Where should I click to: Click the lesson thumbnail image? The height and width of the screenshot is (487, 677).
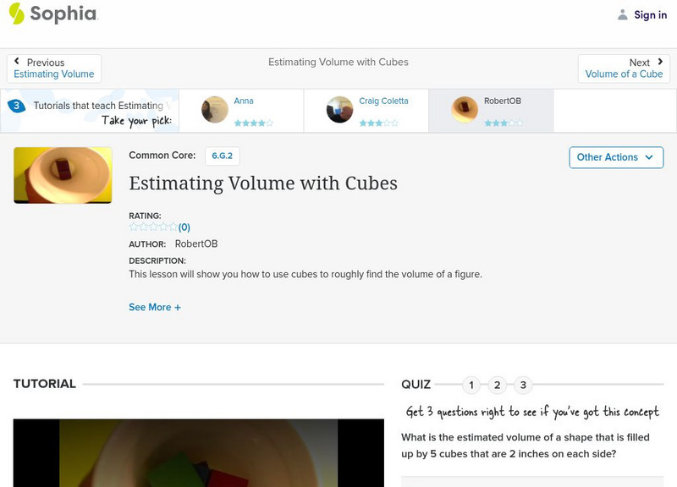pos(63,175)
